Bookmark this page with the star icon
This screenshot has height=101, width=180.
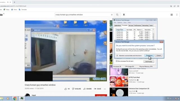click(x=178, y=6)
